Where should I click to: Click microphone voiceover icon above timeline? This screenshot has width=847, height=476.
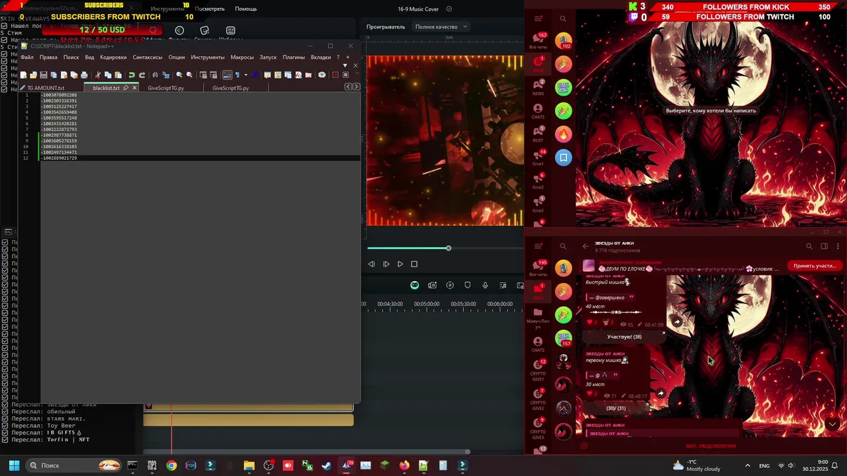point(485,285)
